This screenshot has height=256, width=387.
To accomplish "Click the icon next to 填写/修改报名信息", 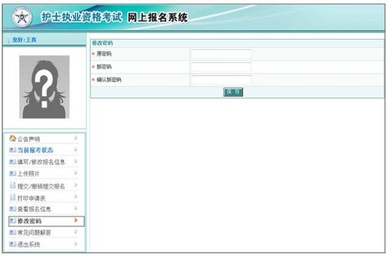I will tap(13, 162).
